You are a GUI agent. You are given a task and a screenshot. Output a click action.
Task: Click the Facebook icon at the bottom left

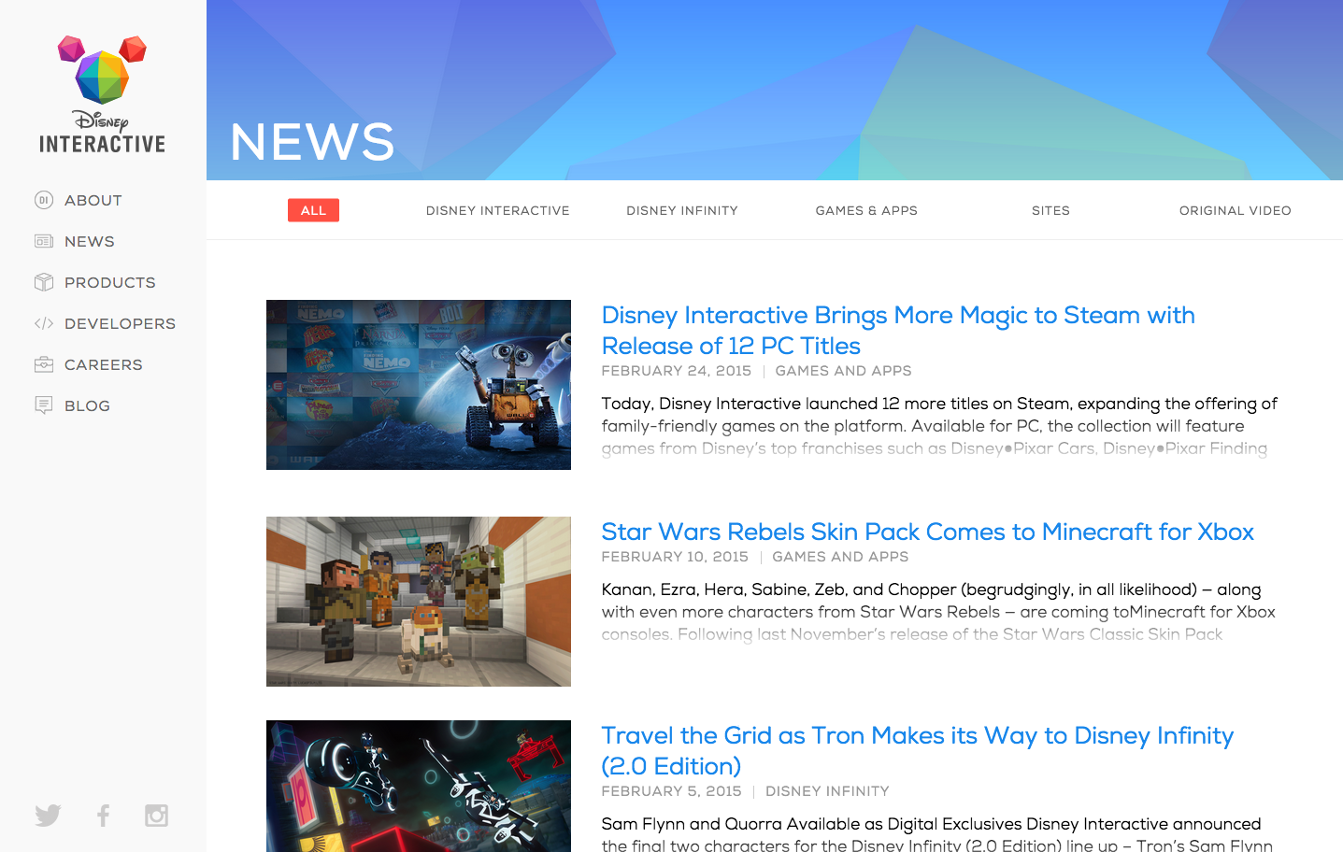102,815
